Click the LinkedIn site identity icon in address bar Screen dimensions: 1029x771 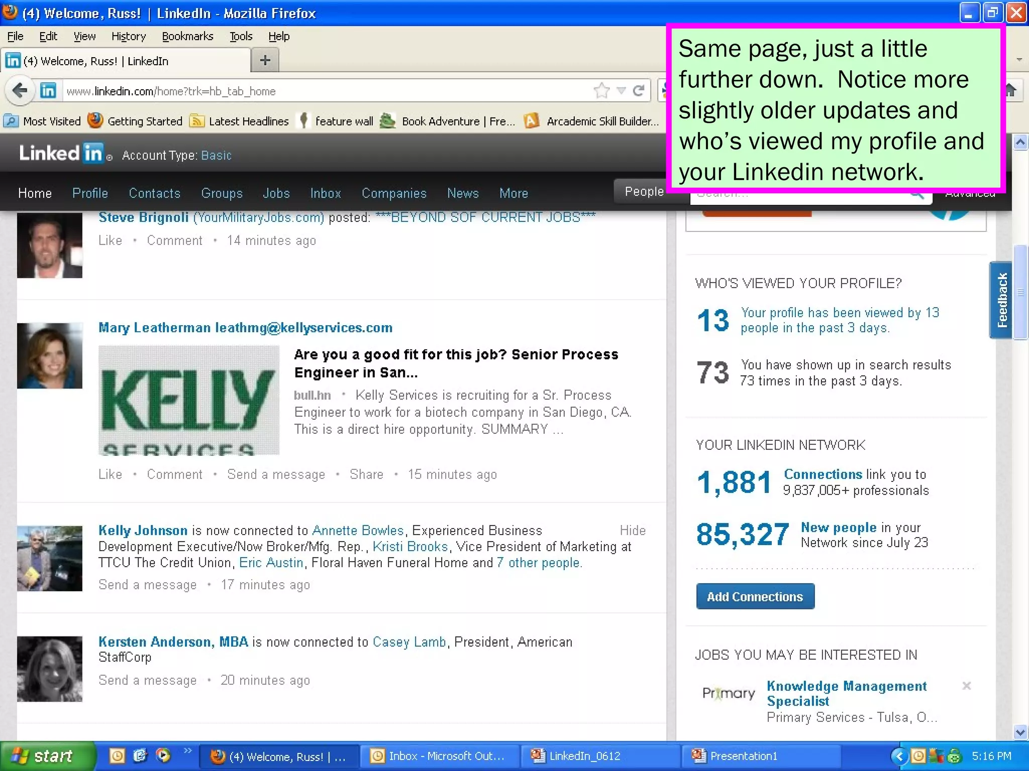48,91
